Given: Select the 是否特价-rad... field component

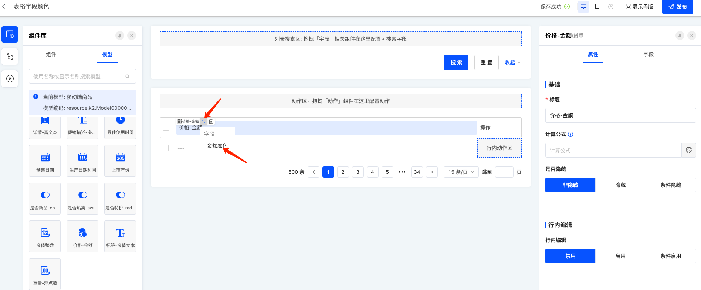Looking at the screenshot, I should 120,199.
